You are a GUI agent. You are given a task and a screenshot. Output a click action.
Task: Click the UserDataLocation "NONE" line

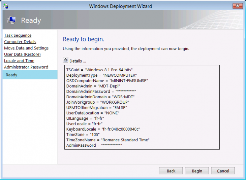point(93,113)
